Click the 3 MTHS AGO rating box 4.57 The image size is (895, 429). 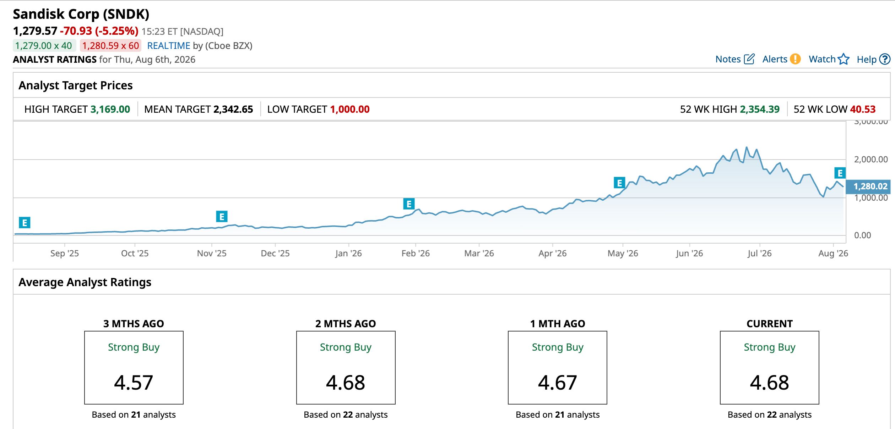click(x=134, y=368)
